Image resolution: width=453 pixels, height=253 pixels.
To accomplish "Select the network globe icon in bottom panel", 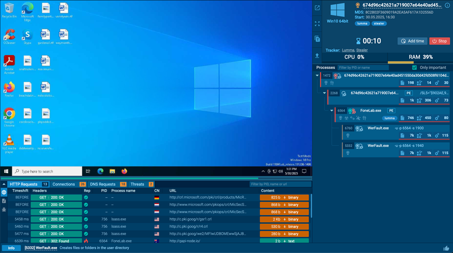I will [4, 192].
